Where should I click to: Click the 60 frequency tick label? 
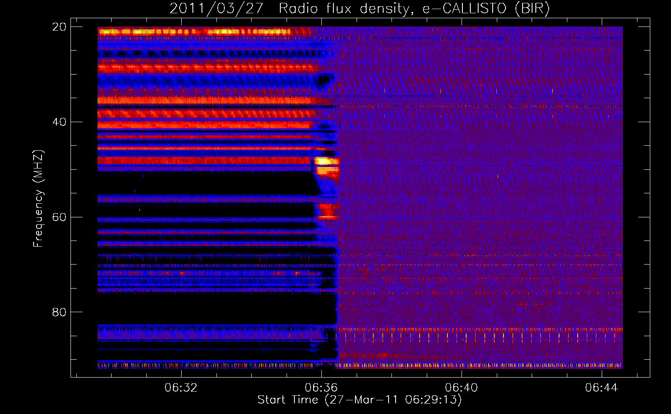click(59, 217)
